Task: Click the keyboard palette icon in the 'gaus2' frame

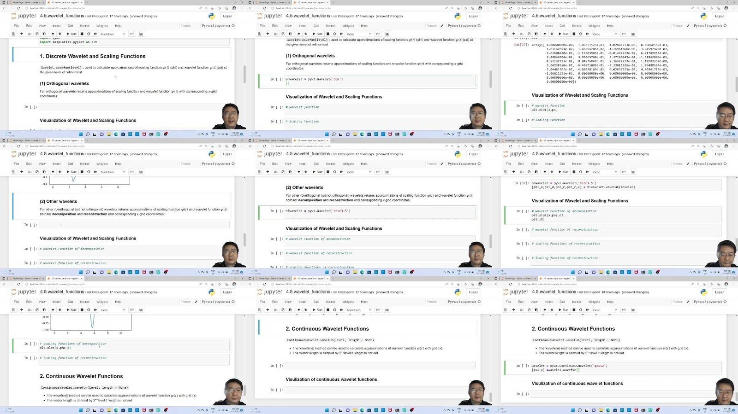Action: [624, 310]
